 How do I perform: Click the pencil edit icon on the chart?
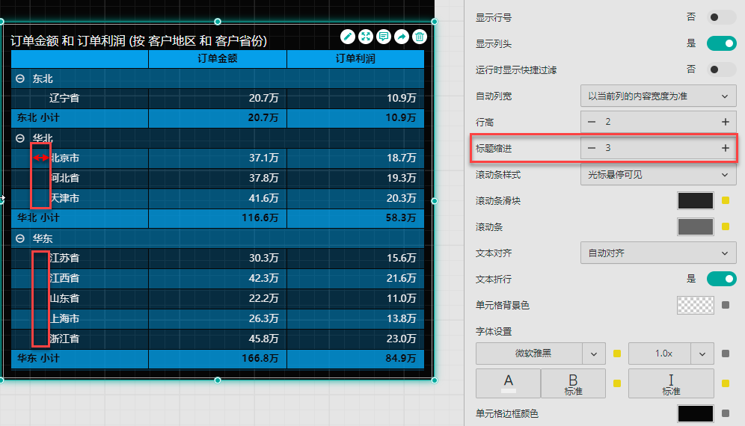(348, 37)
